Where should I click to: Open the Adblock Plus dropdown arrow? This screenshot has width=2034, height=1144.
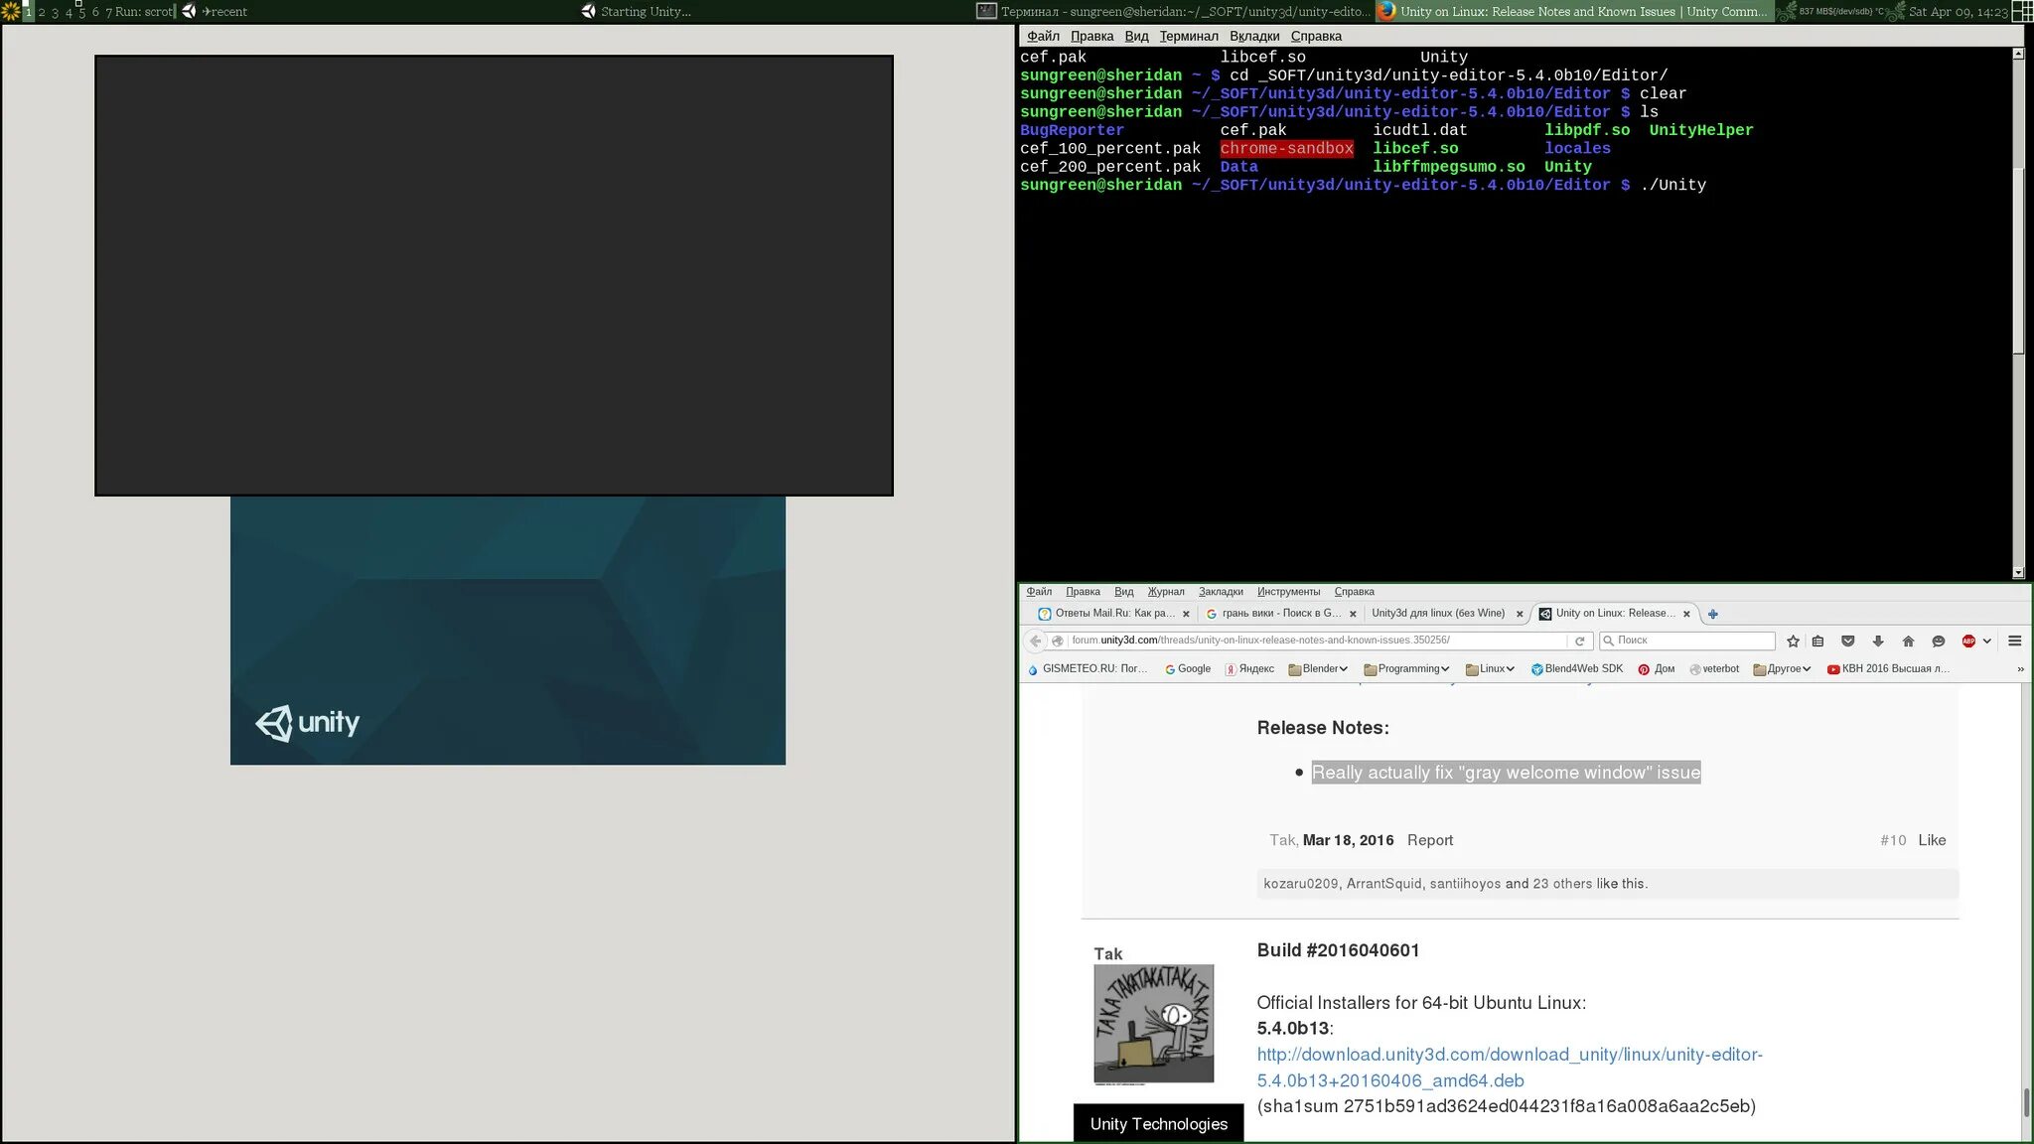[x=1987, y=642]
